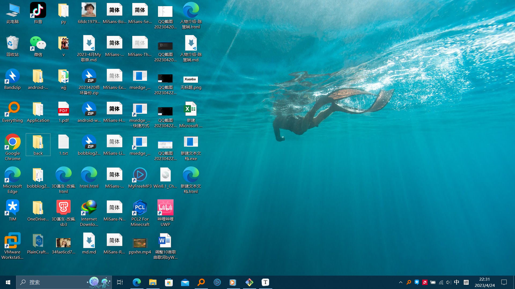Select the 2023420损坏备份.zip archive
The height and width of the screenshot is (289, 515).
89,81
